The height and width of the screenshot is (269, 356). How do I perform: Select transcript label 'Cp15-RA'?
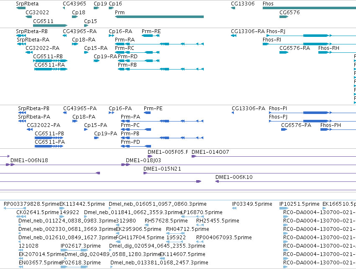tap(96, 48)
